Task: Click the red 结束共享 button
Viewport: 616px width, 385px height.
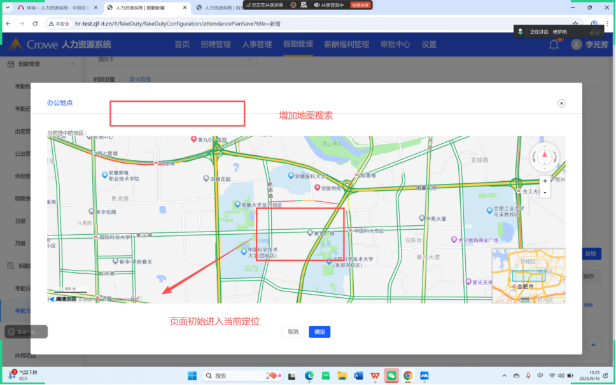Action: point(360,5)
